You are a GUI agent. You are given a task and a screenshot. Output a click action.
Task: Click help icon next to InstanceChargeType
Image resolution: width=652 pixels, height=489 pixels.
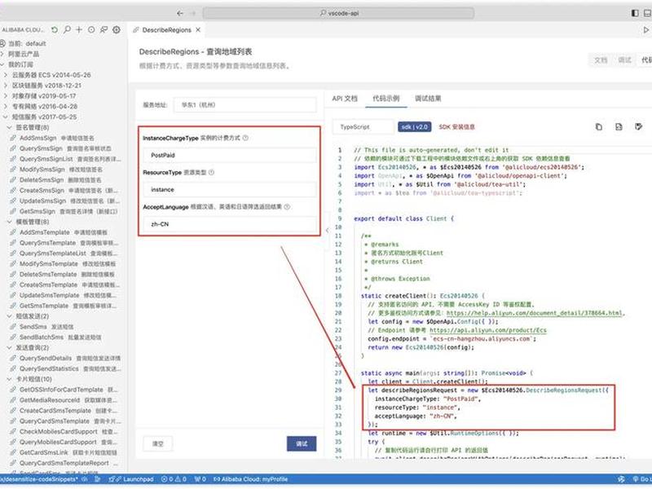click(x=245, y=138)
